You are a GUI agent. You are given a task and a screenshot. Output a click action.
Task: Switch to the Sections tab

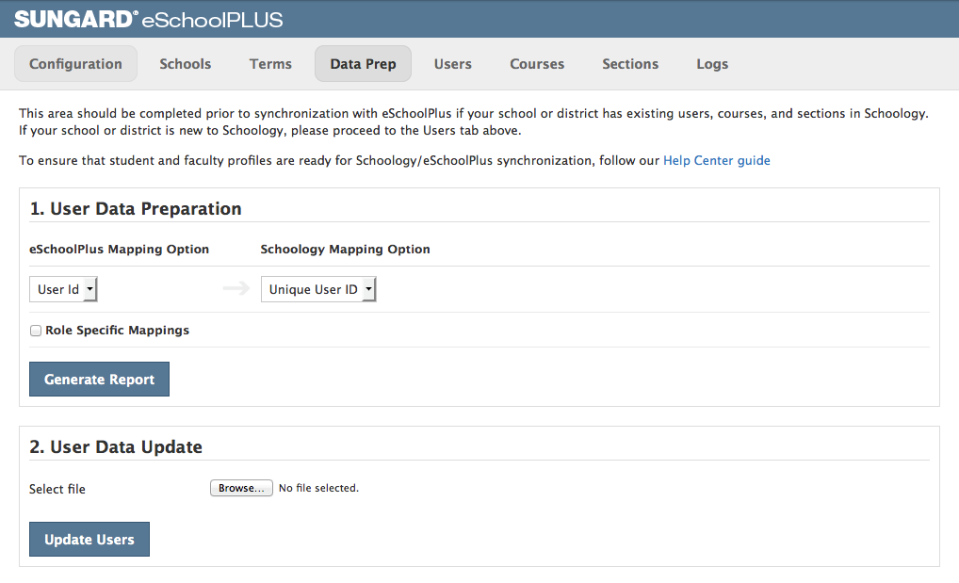[630, 64]
